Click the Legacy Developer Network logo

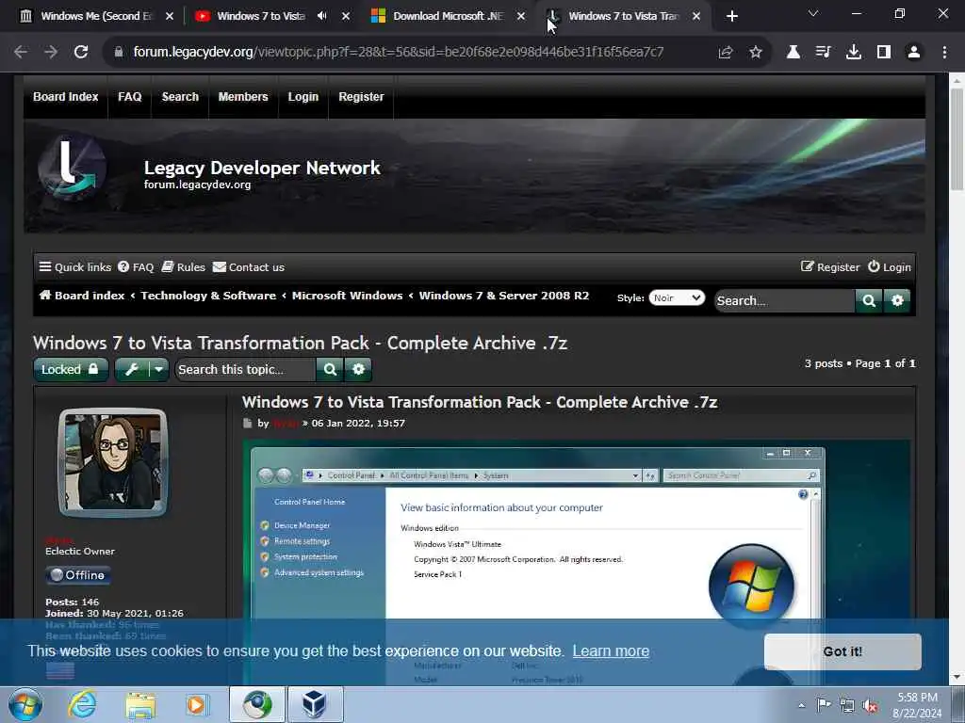pyautogui.click(x=72, y=166)
